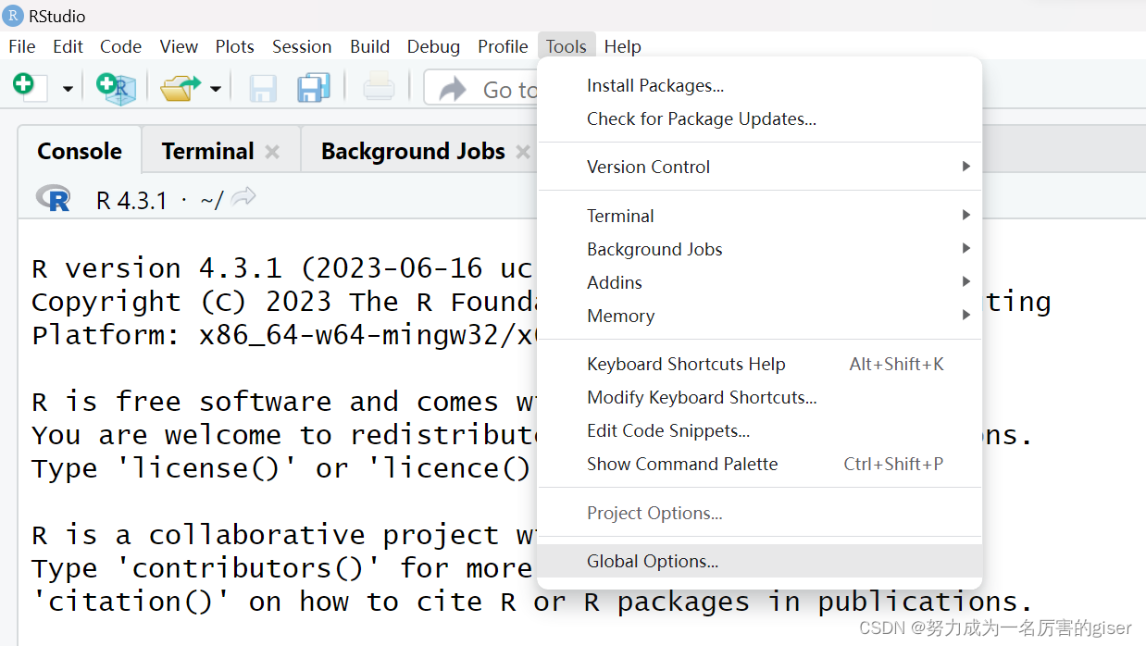Screen dimensions: 1146x646
Task: Open the Debug menu
Action: [x=433, y=46]
